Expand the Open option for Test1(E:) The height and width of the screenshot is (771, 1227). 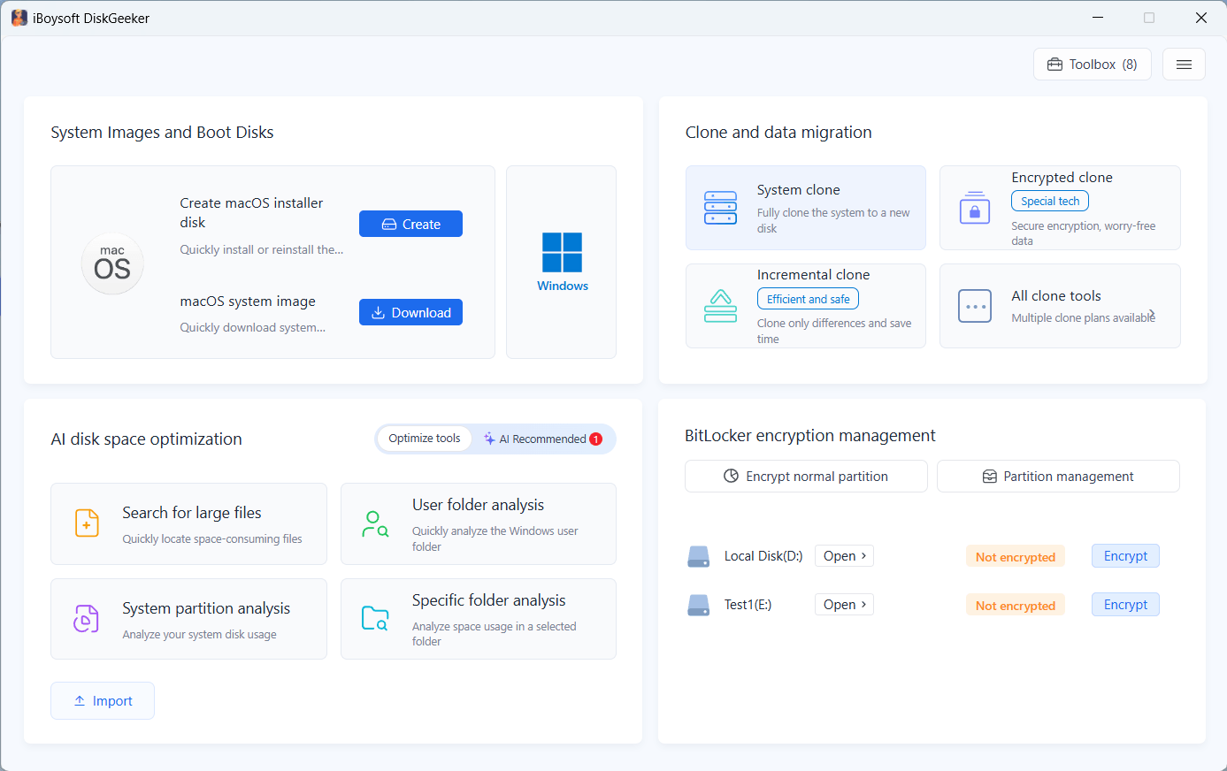[x=844, y=605]
